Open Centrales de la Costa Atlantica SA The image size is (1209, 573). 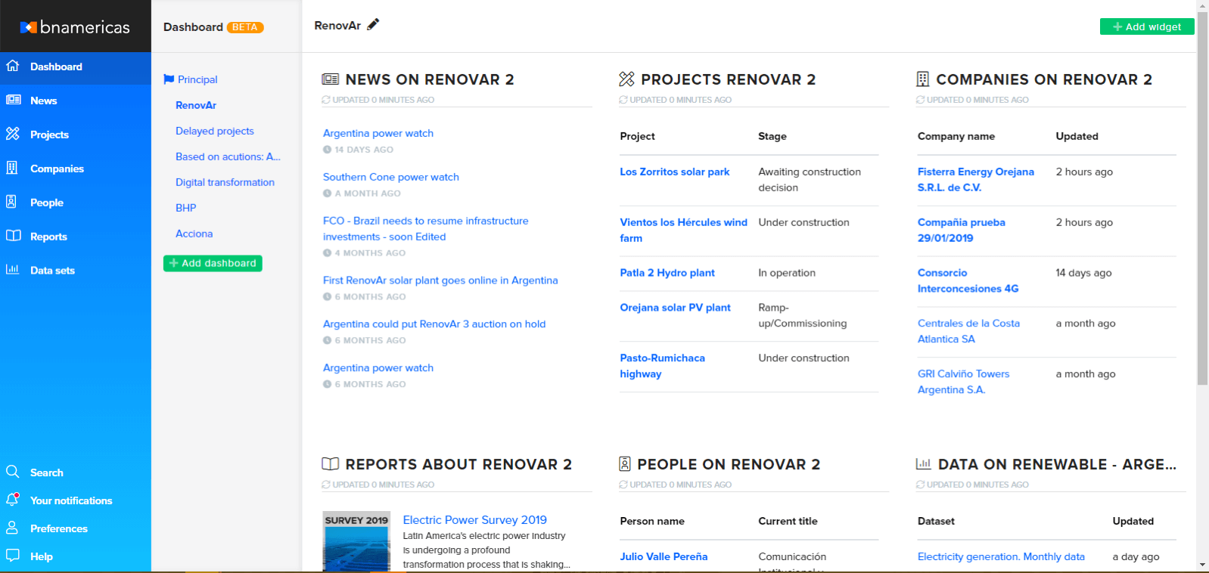point(968,331)
